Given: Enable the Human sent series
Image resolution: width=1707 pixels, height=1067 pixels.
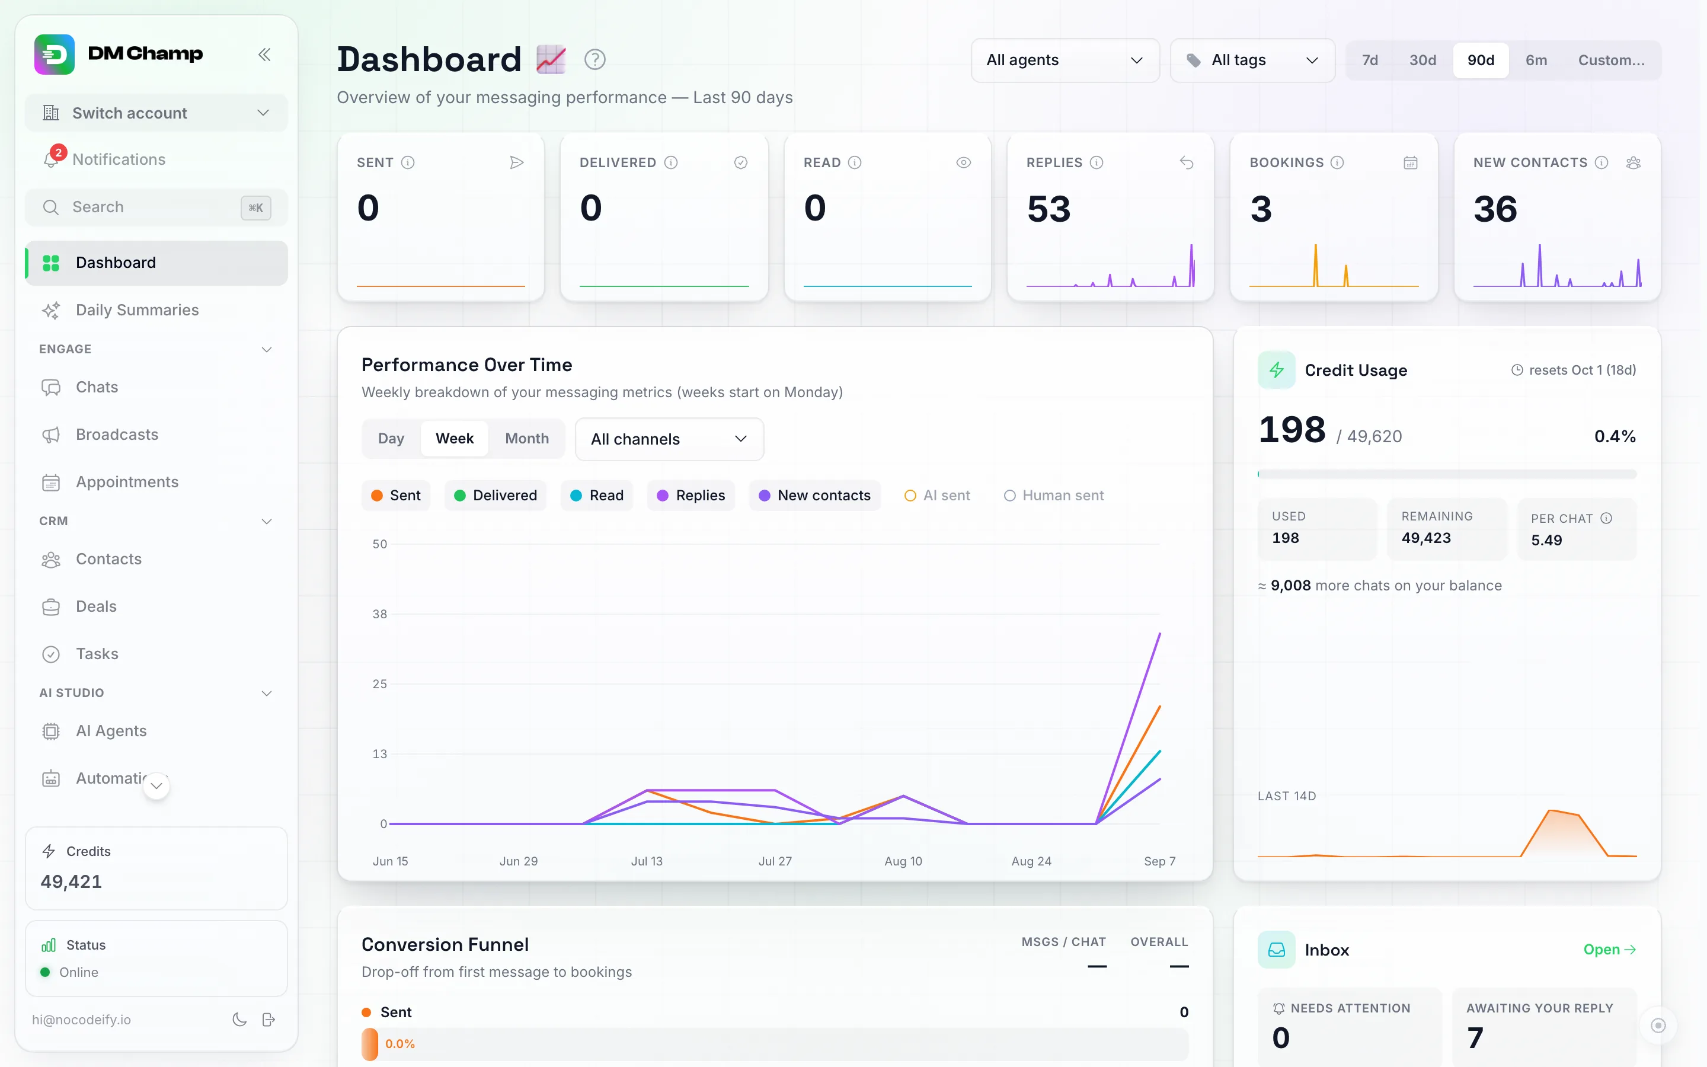Looking at the screenshot, I should 1054,496.
